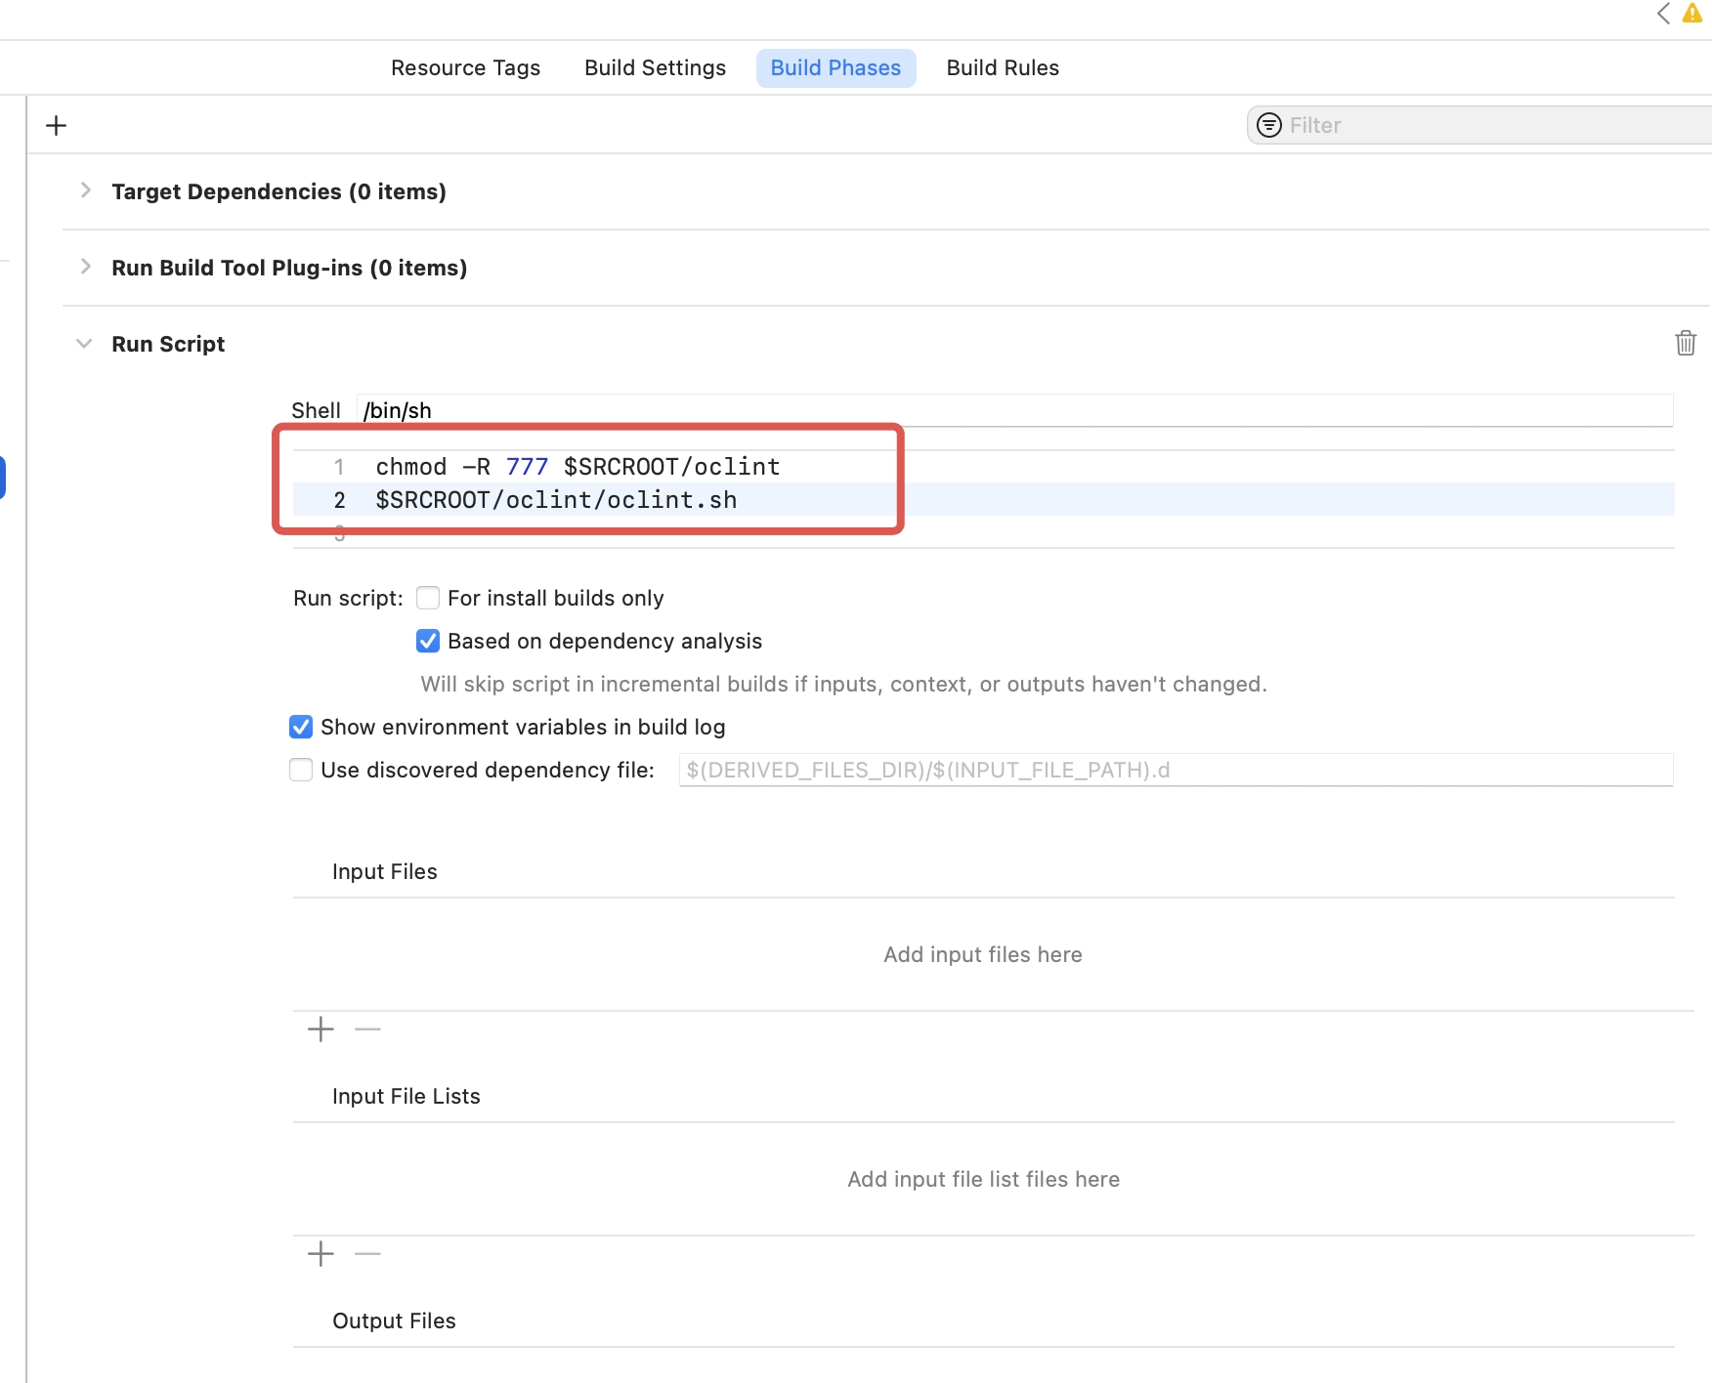This screenshot has height=1383, width=1712.
Task: Uncheck Based on dependency analysis
Action: (x=428, y=641)
